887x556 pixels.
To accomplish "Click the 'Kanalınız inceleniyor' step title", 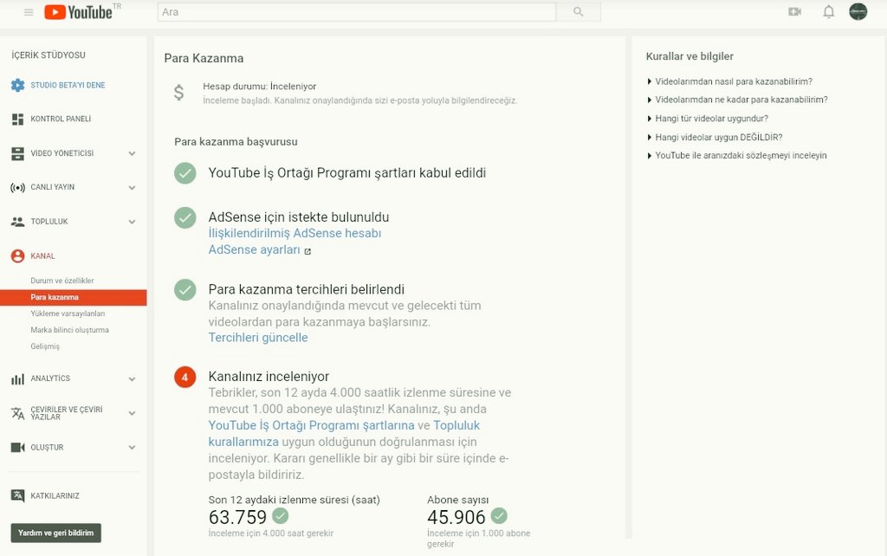I will click(x=269, y=377).
